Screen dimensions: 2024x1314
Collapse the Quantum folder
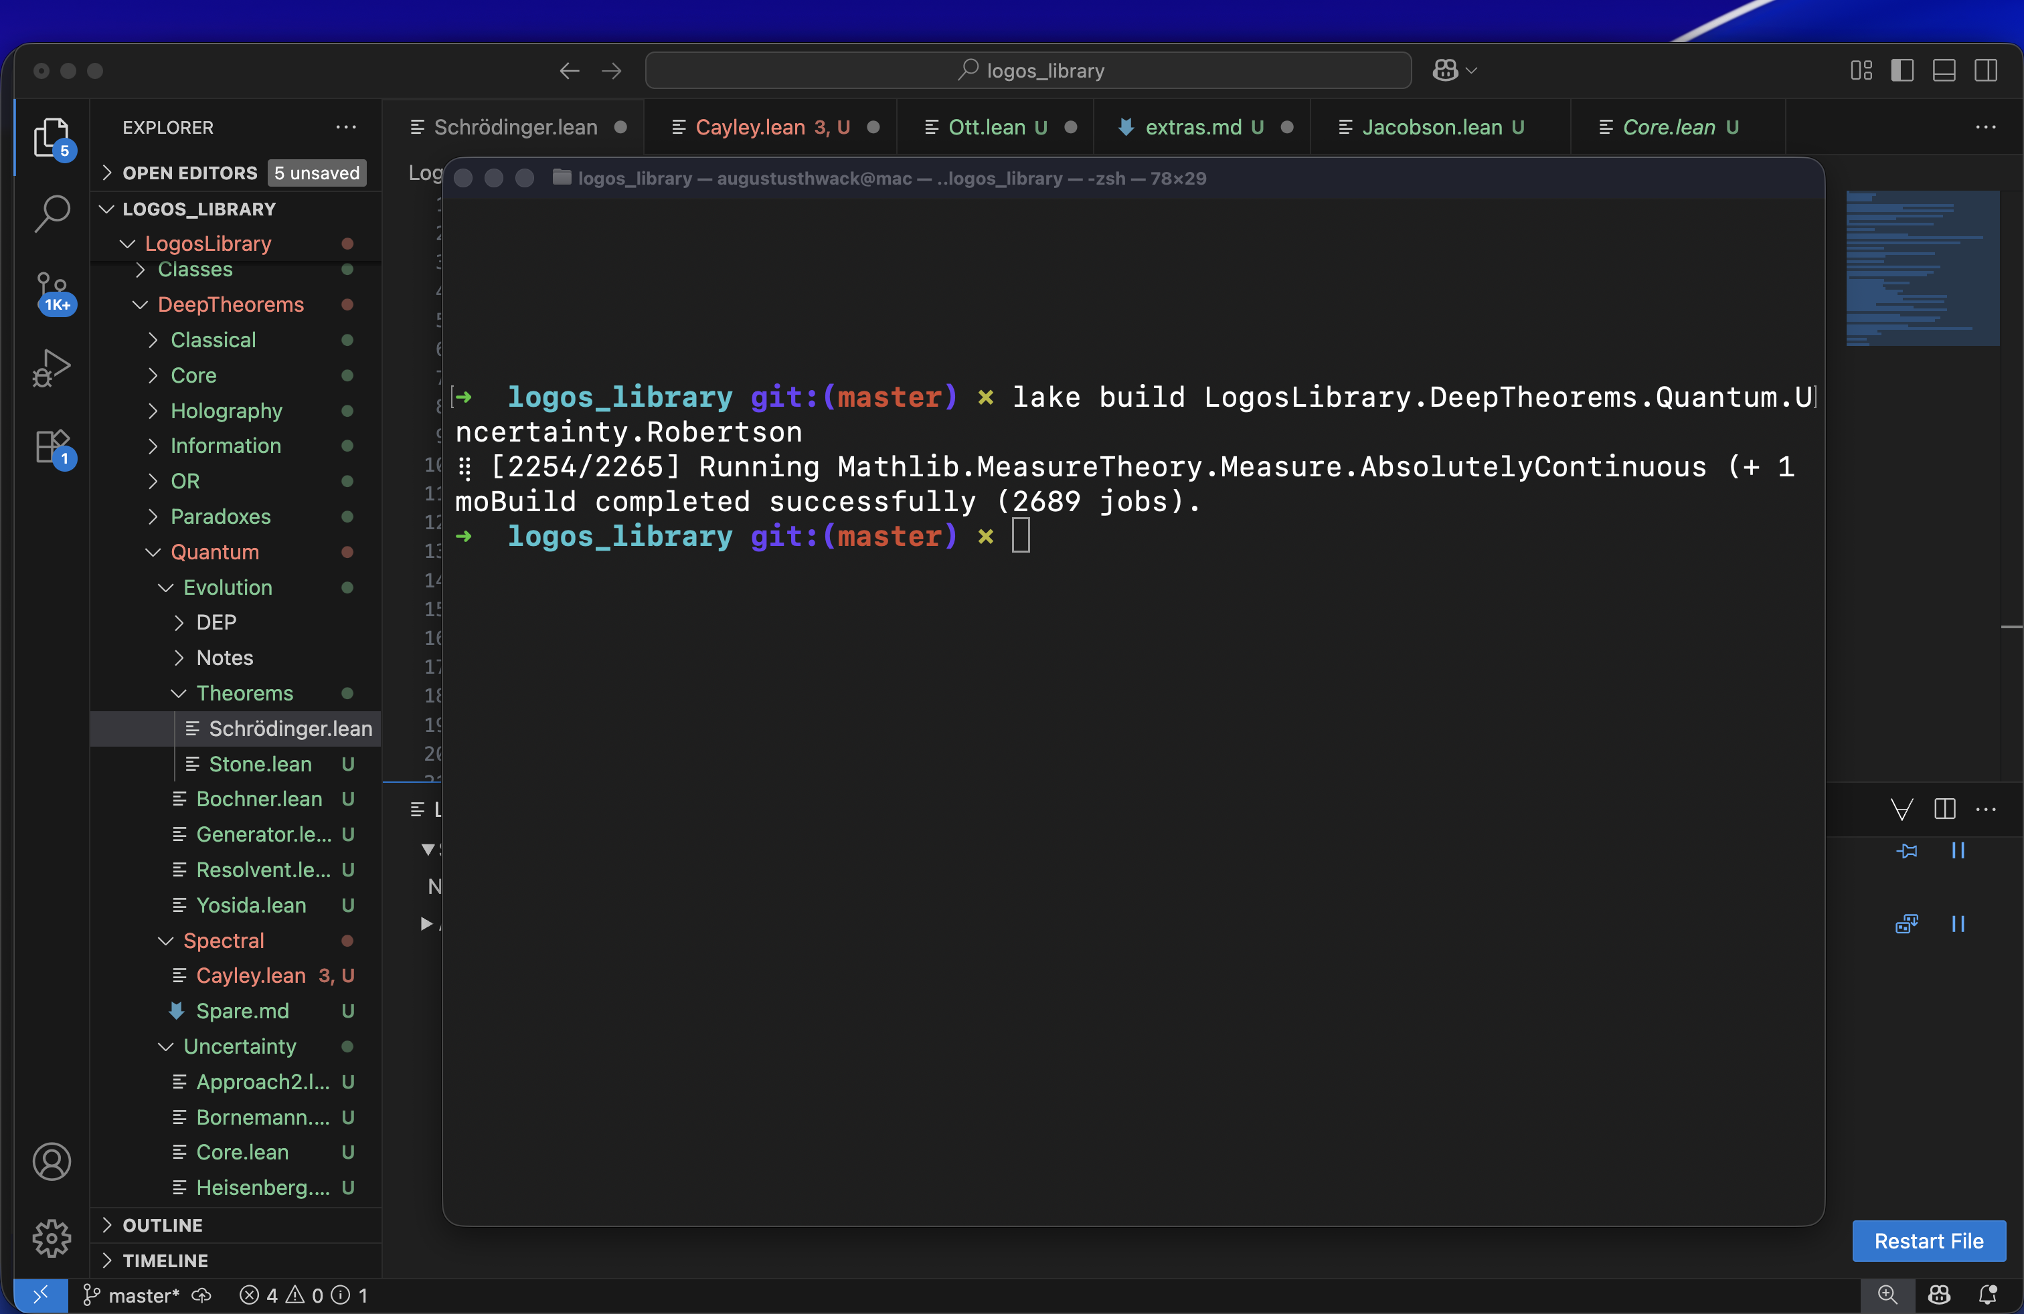click(x=214, y=551)
